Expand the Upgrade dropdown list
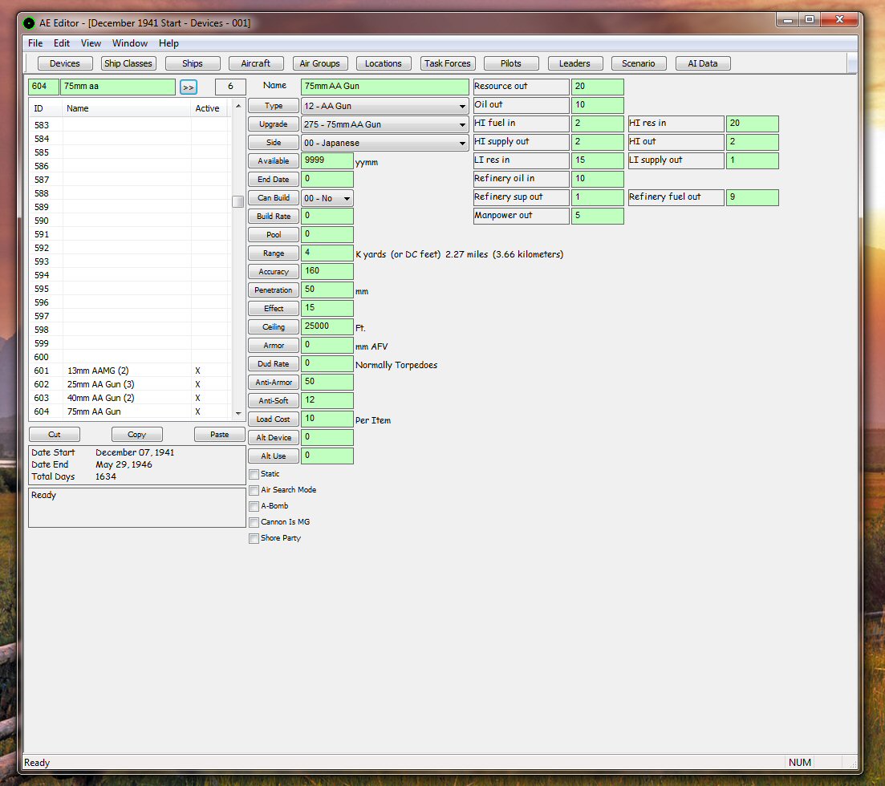Image resolution: width=885 pixels, height=786 pixels. coord(384,124)
